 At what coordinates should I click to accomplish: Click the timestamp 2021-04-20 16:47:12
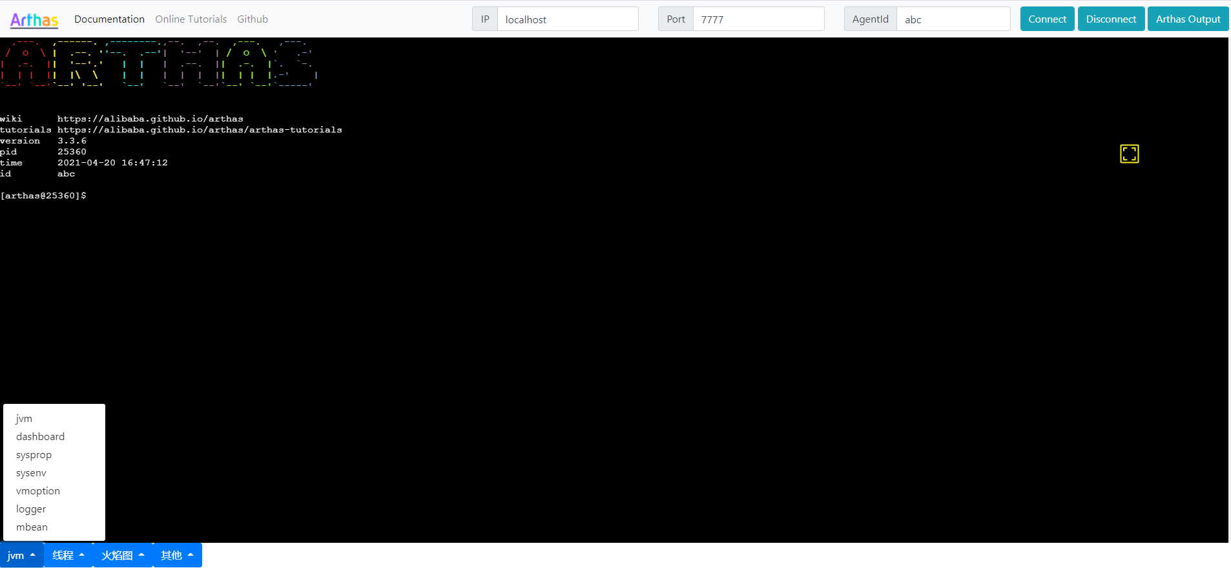pos(112,163)
